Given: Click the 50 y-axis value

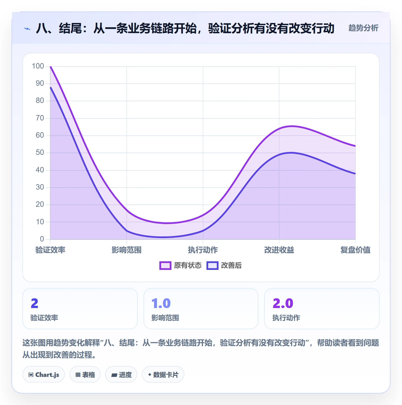Looking at the screenshot, I should pyautogui.click(x=40, y=153).
